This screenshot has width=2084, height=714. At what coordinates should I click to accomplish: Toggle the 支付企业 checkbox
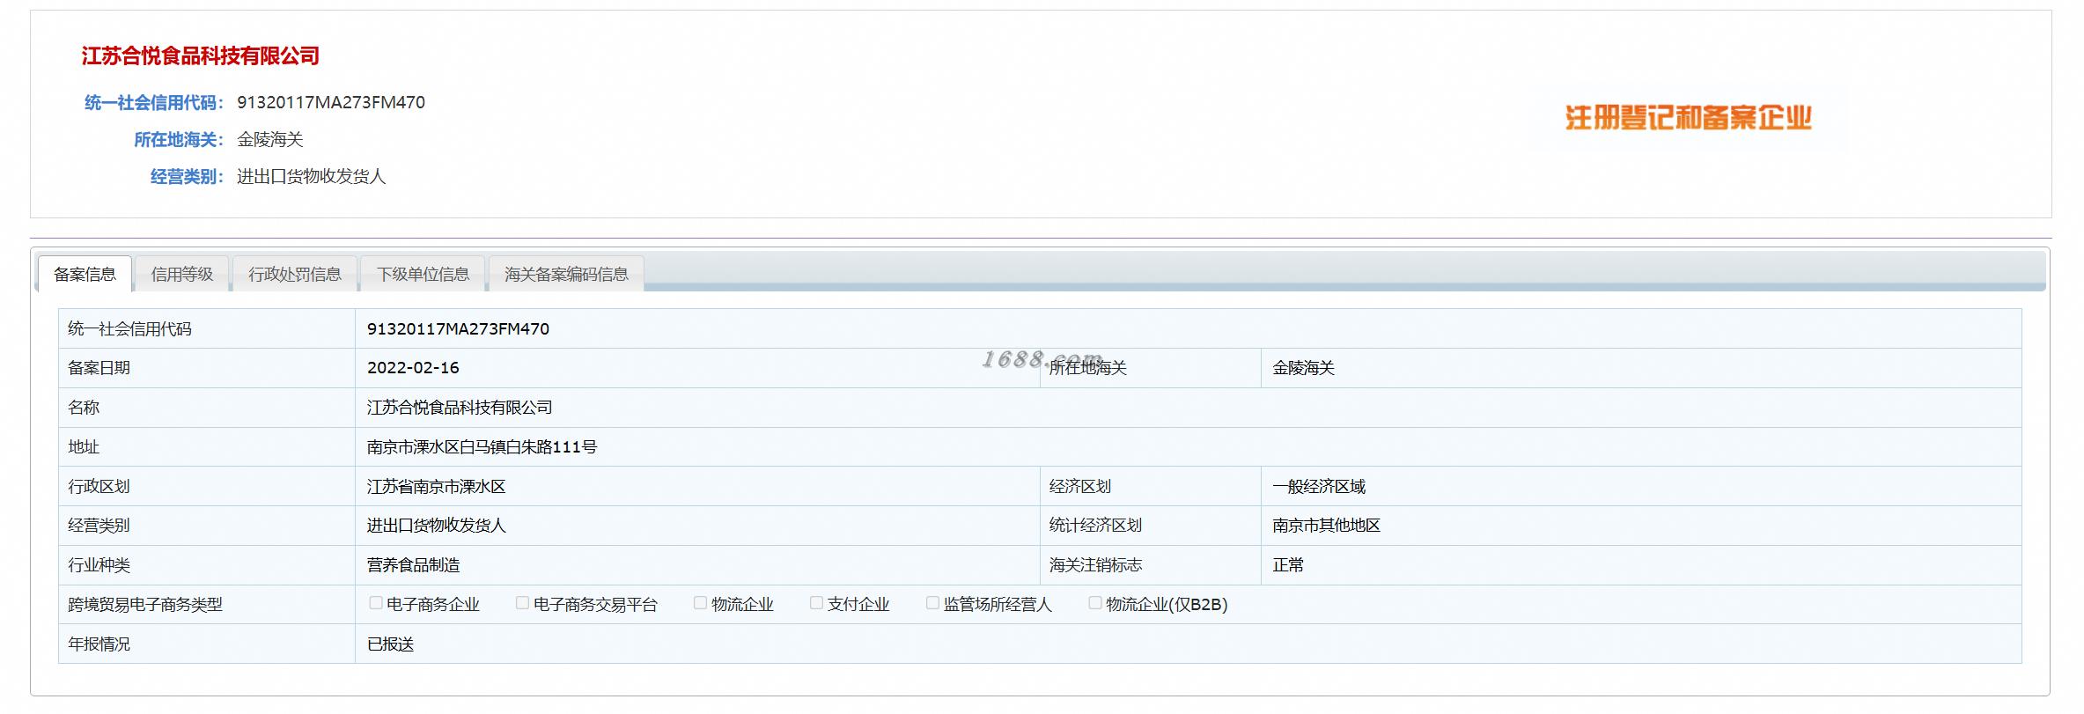(x=816, y=603)
